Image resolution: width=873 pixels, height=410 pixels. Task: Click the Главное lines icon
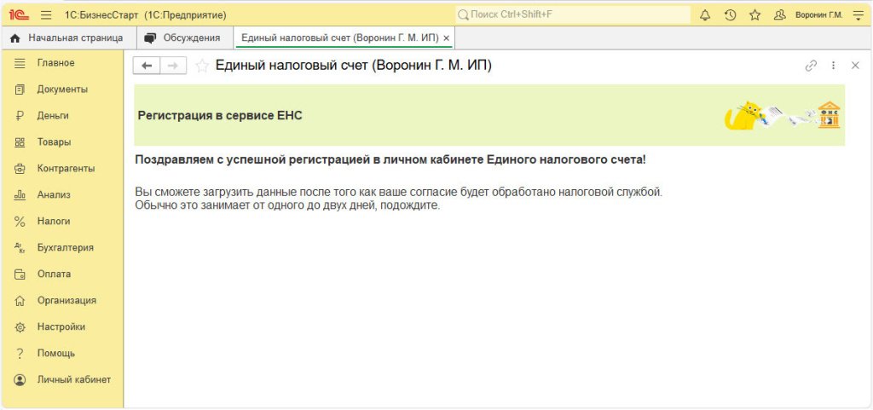[20, 63]
